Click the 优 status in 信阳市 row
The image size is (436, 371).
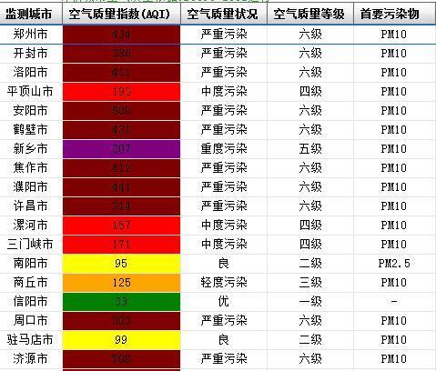coord(224,302)
